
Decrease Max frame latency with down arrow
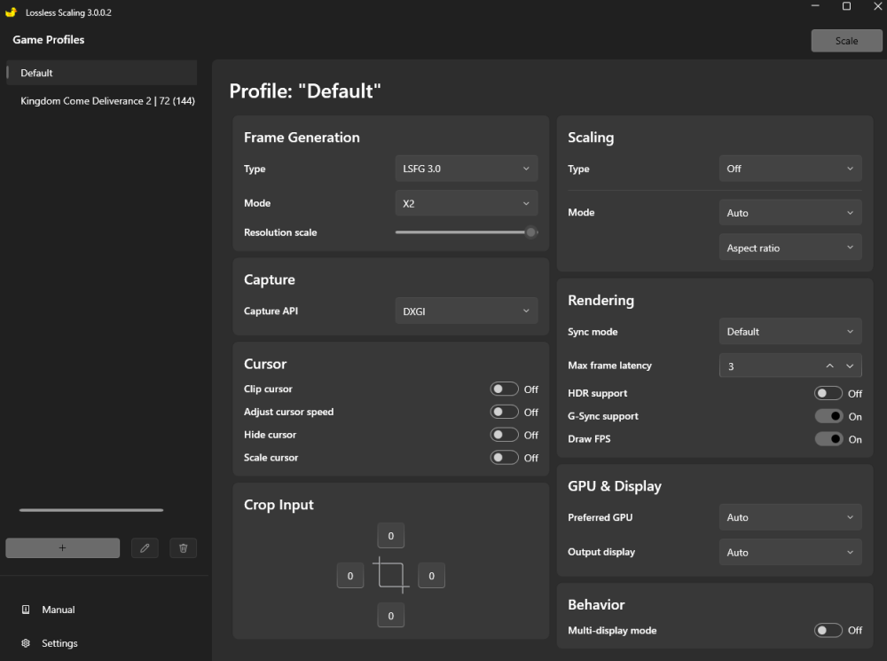pos(849,366)
